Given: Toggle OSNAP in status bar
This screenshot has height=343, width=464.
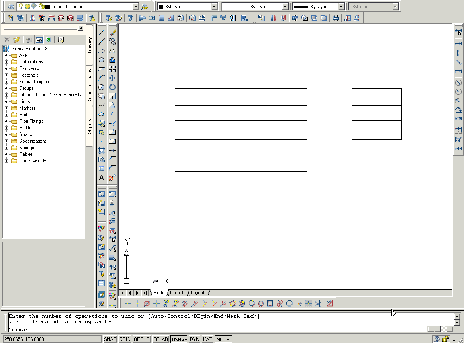Looking at the screenshot, I should point(179,339).
